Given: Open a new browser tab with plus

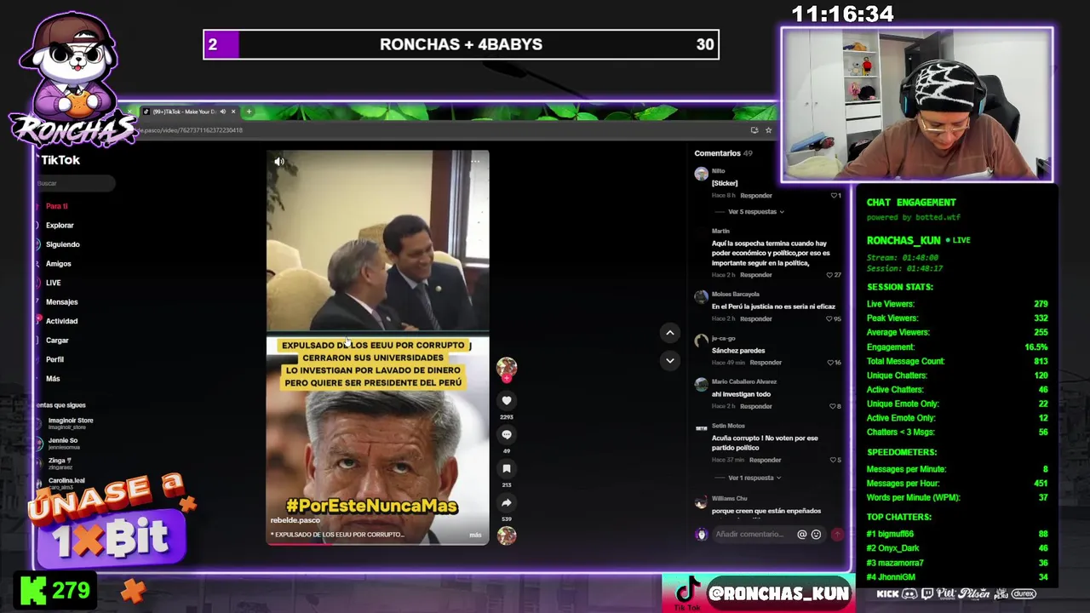Looking at the screenshot, I should click(249, 112).
